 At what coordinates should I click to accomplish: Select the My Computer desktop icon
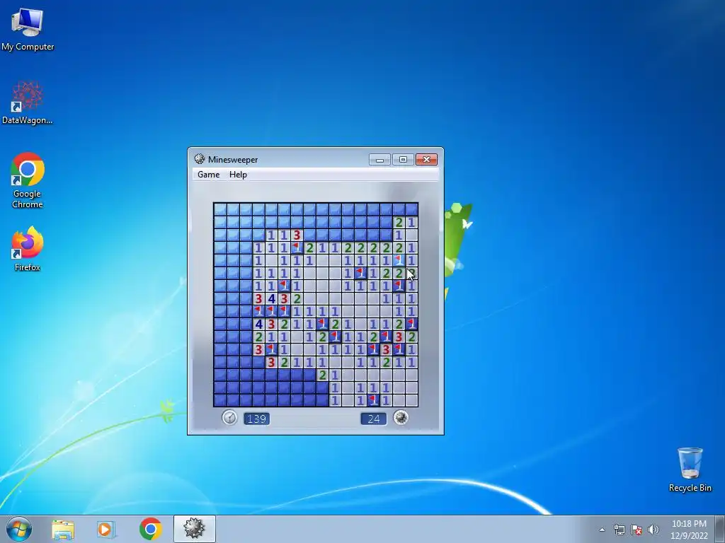pyautogui.click(x=28, y=30)
